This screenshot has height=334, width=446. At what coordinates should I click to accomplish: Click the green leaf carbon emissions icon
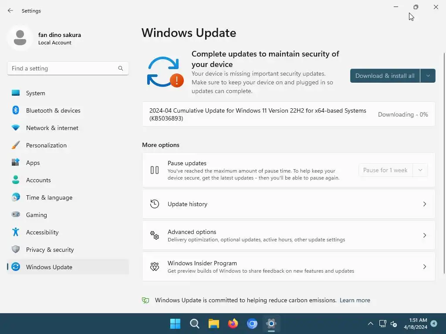pos(145,301)
